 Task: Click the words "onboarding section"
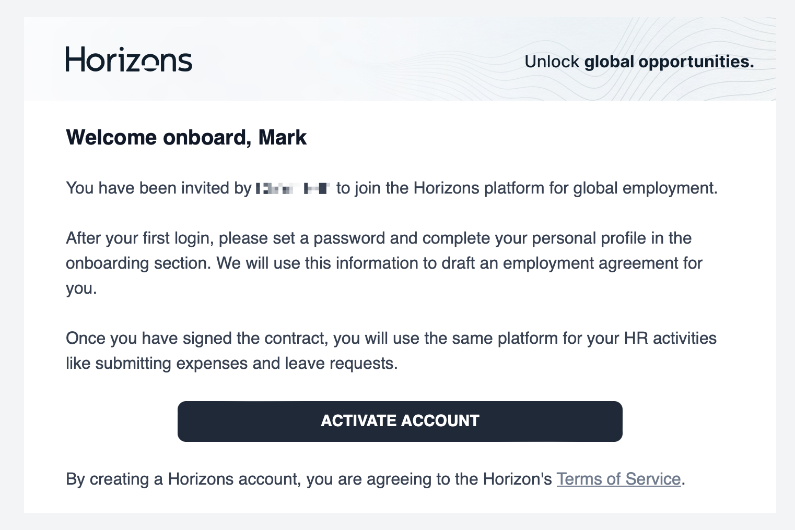coord(138,263)
